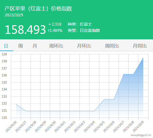This screenshot has width=153, height=138.
Task: Select the 月同比 tab
Action: tap(140, 46)
